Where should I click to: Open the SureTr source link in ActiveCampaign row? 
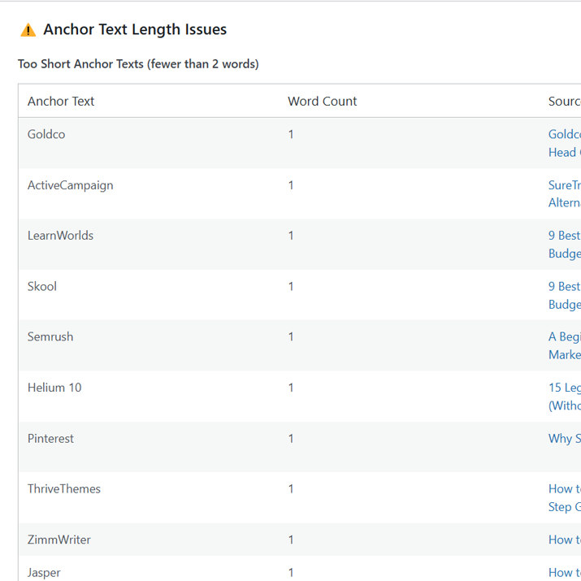(564, 193)
